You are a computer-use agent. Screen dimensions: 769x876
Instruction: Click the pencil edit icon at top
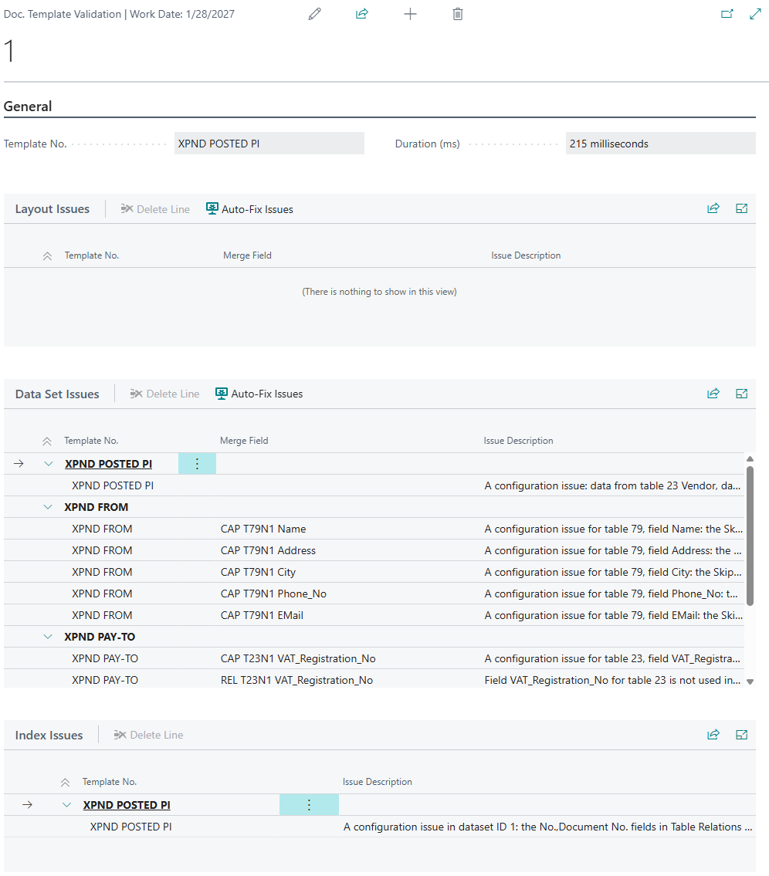tap(314, 14)
